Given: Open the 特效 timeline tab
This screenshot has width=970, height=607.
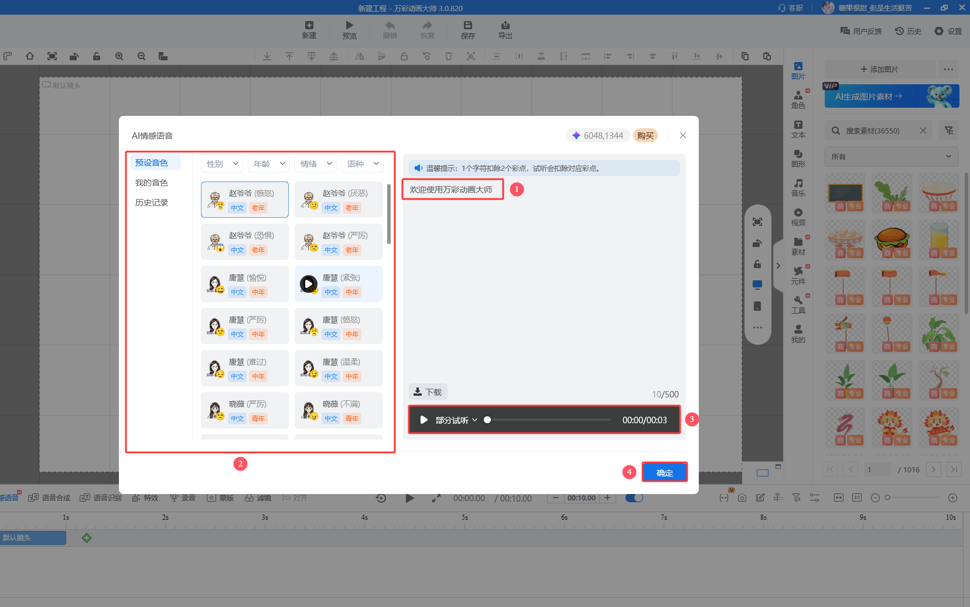Looking at the screenshot, I should 145,498.
